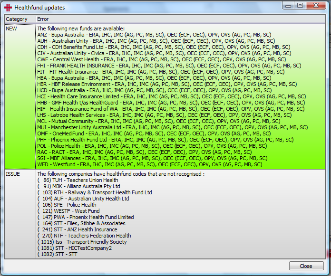Click the MCL - Mutual Community line
Image resolution: width=331 pixels, height=276 pixels.
[159, 121]
